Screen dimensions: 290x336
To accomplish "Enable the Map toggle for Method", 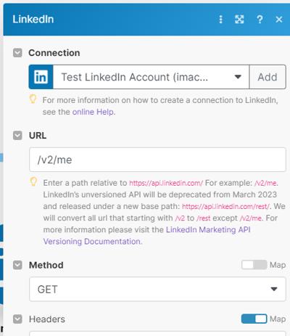I will coord(254,265).
